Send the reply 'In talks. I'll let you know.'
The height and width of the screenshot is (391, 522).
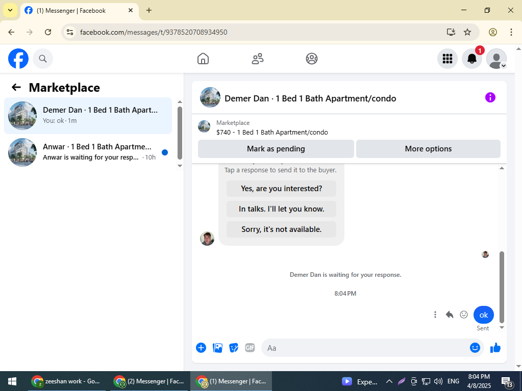point(281,209)
